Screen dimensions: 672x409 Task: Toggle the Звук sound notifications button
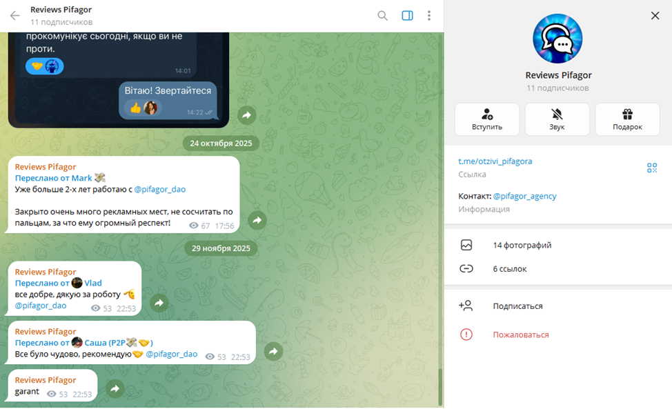coord(557,119)
